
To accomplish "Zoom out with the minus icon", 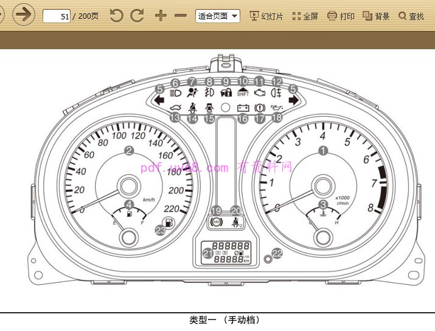I will pos(181,16).
